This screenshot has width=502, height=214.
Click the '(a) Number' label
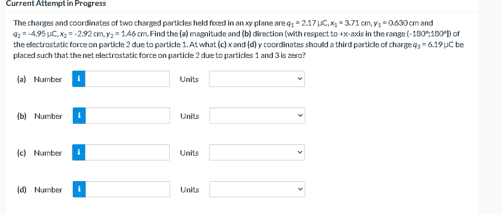(39, 79)
